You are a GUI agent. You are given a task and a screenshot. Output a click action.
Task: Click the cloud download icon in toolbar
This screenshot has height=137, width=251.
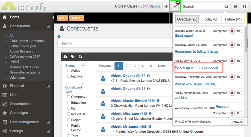pyautogui.click(x=65, y=57)
